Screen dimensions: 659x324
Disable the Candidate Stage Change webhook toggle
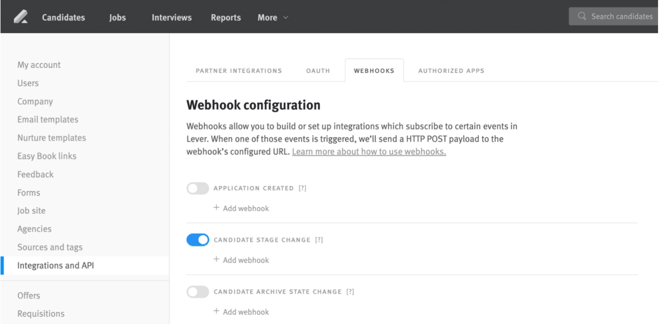[x=198, y=240]
